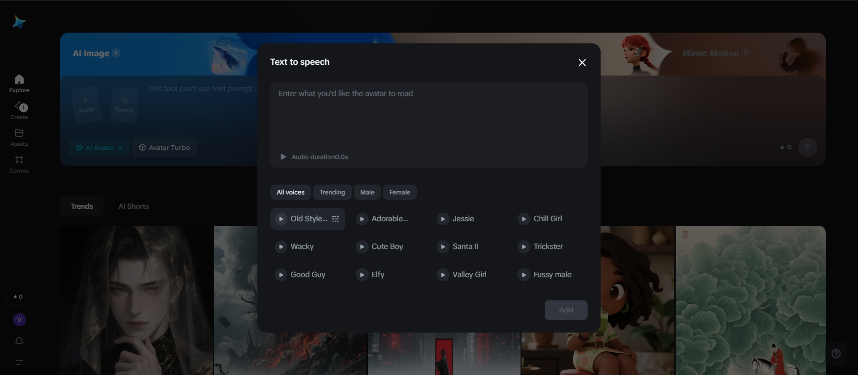Screen dimensions: 858x375
Task: Play the Adorable voice preview
Action: (362, 219)
